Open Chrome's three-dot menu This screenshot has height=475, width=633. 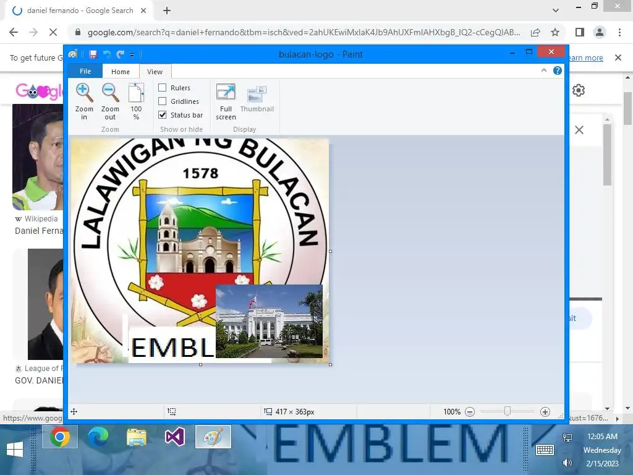point(619,32)
